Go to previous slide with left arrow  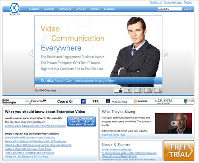pos(31,53)
